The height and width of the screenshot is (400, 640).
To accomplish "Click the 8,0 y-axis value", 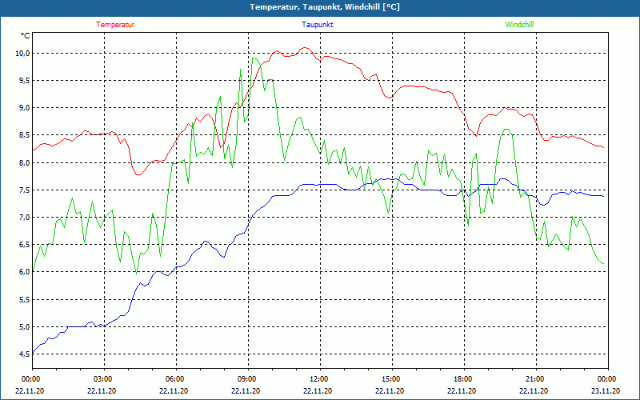I will click(24, 163).
